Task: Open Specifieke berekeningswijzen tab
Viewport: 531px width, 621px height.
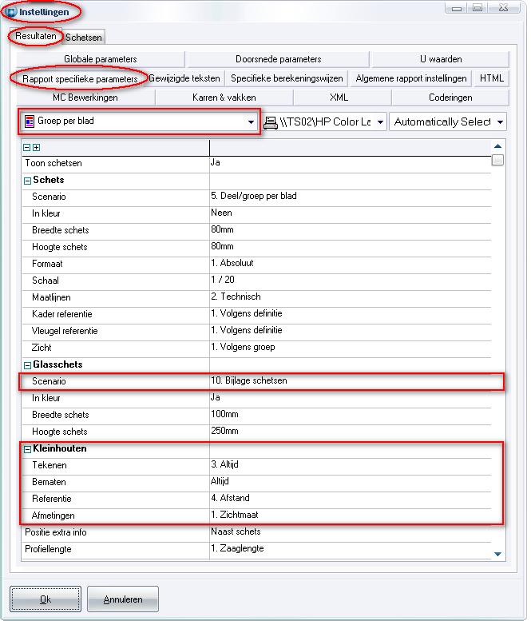Action: [287, 78]
